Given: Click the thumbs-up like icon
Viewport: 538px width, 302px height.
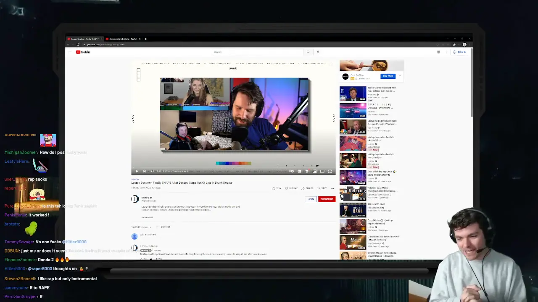Looking at the screenshot, I should pos(274,188).
